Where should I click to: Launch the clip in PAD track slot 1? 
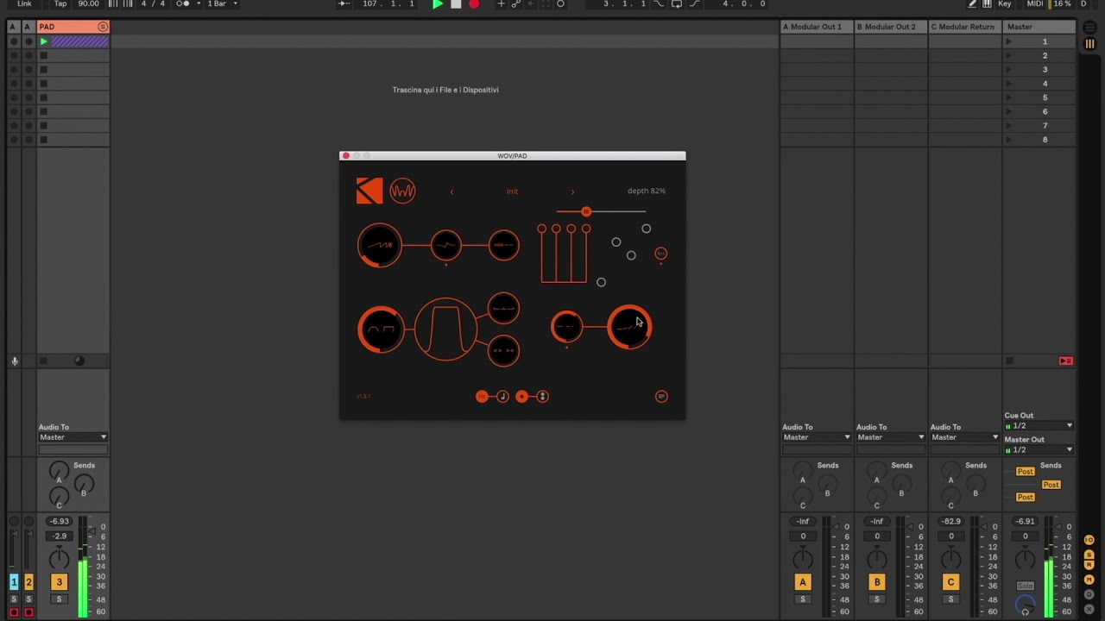[x=44, y=41]
